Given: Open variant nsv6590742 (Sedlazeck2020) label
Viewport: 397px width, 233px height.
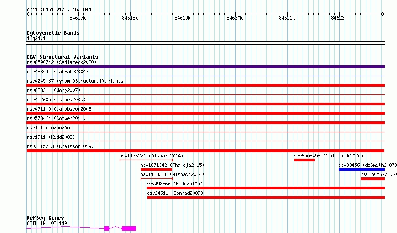Looking at the screenshot, I should [62, 62].
